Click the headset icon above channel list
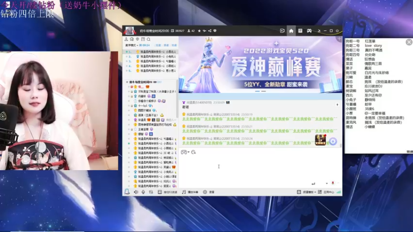This screenshot has width=413, height=232. pos(132,39)
